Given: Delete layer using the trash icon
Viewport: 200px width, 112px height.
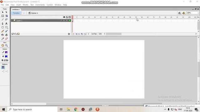Looking at the screenshot, I should pos(69,34).
